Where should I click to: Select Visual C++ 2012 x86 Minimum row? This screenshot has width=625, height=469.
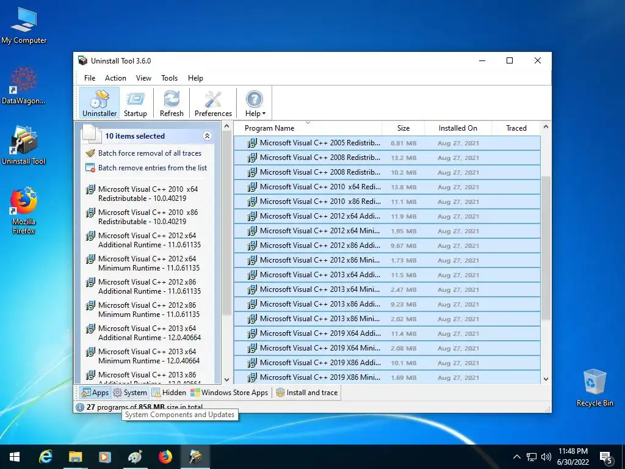click(387, 260)
